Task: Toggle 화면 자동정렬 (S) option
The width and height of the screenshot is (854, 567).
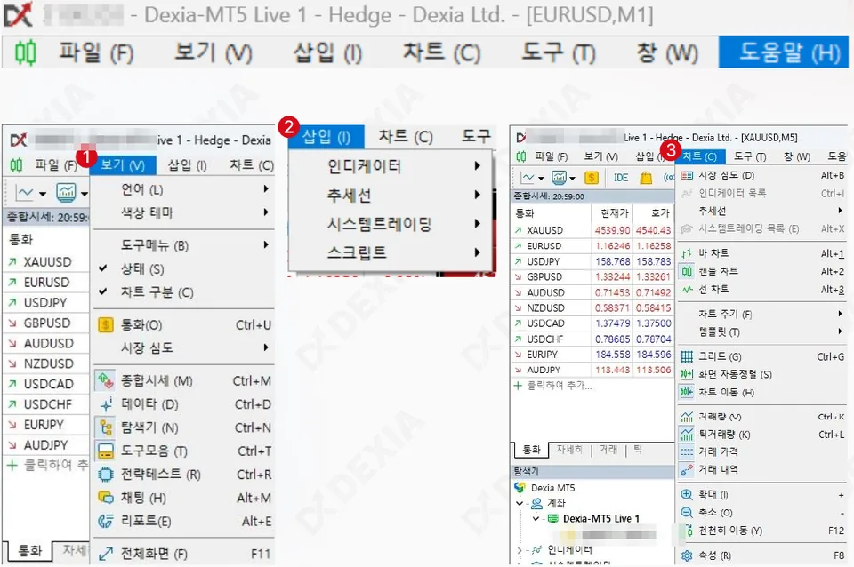Action: coord(762,374)
